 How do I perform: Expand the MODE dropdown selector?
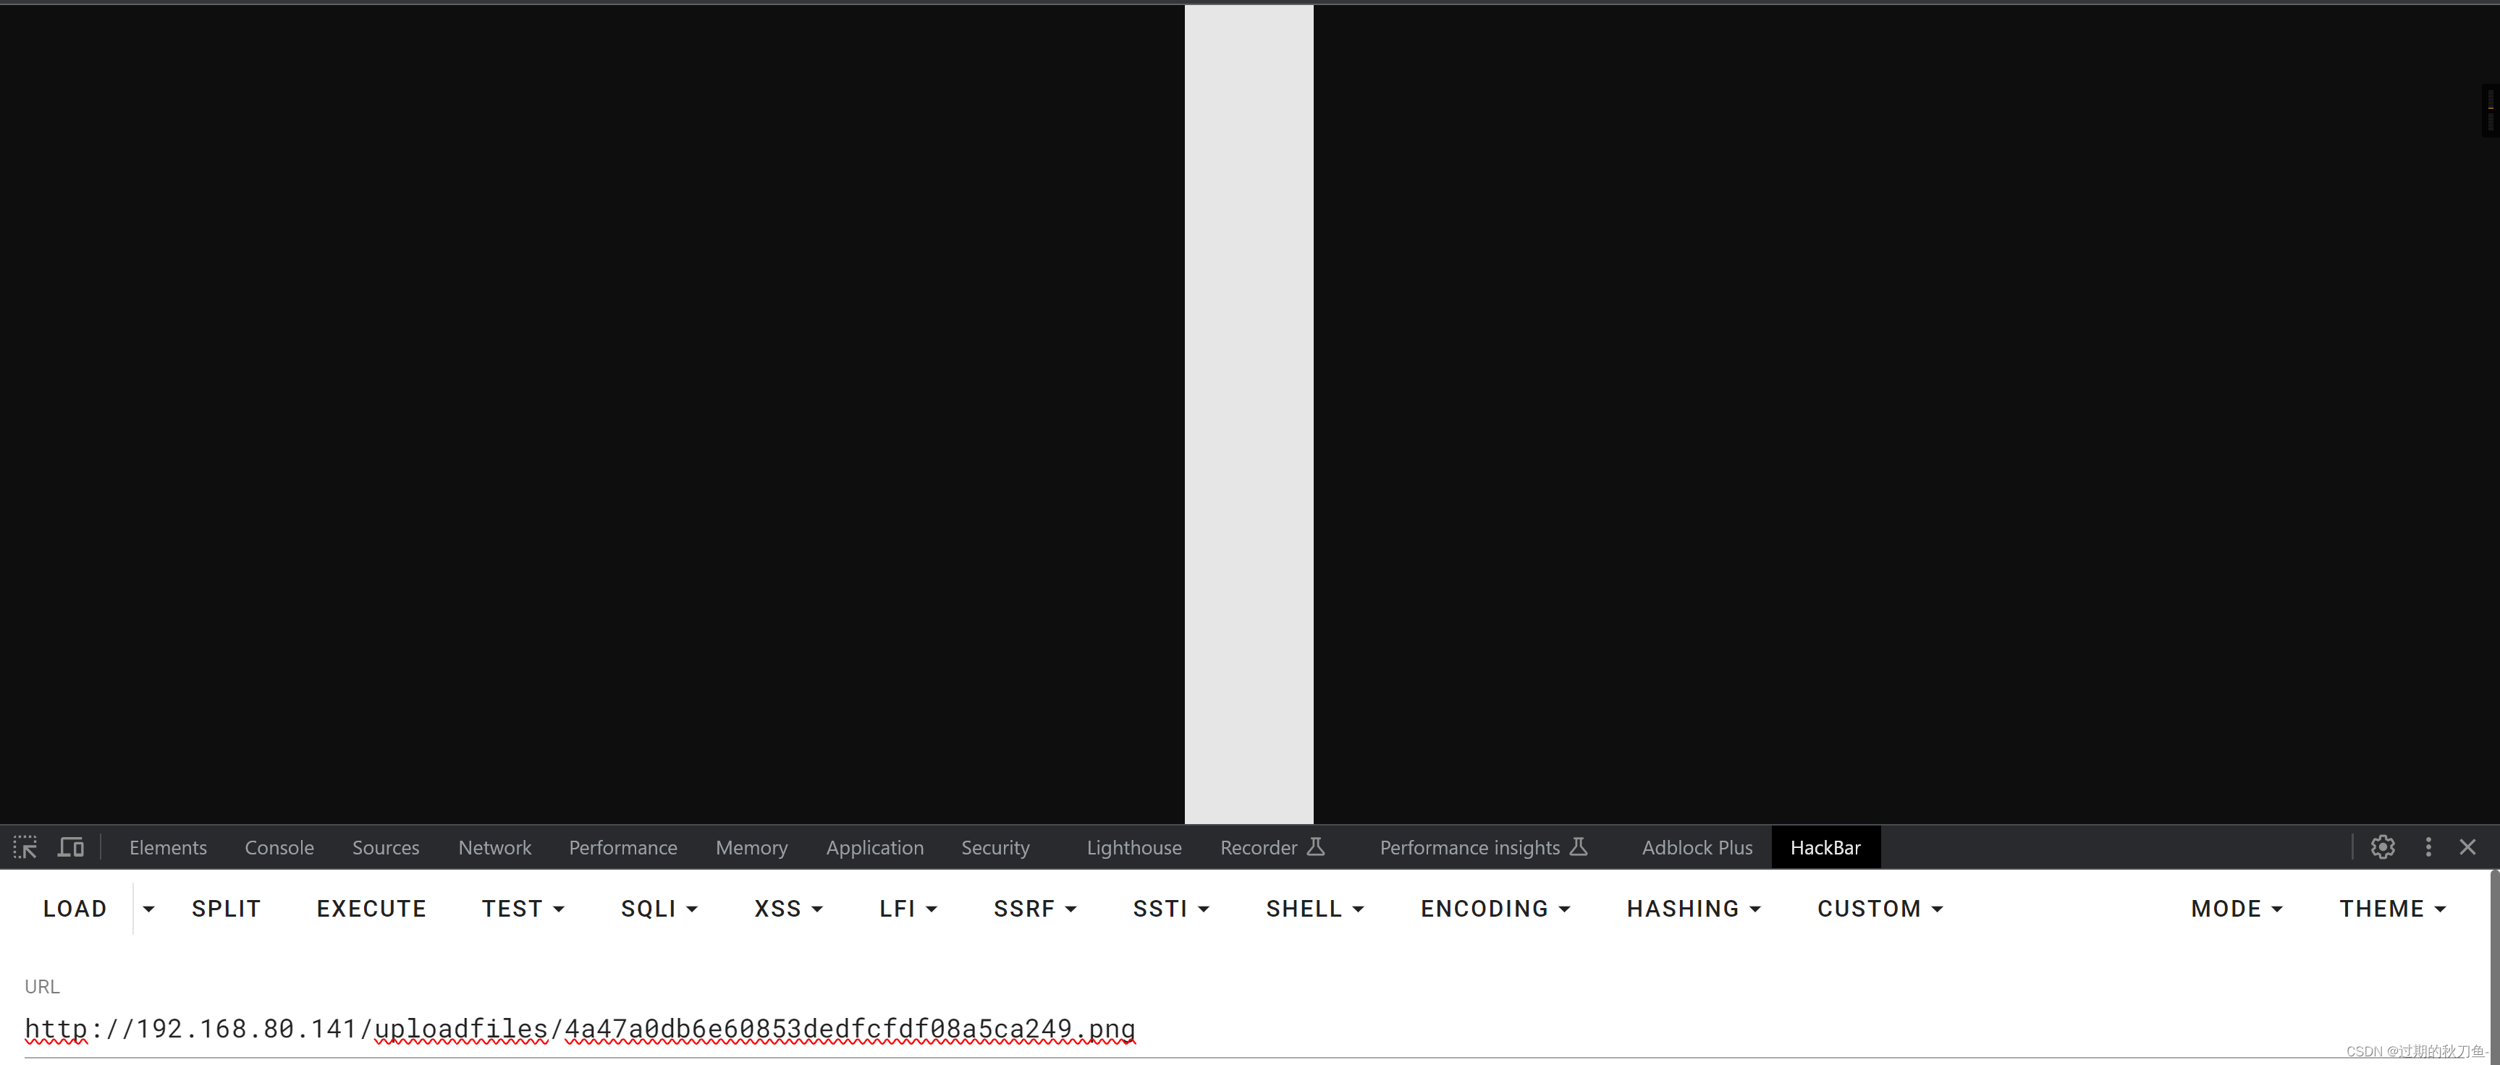2237,909
